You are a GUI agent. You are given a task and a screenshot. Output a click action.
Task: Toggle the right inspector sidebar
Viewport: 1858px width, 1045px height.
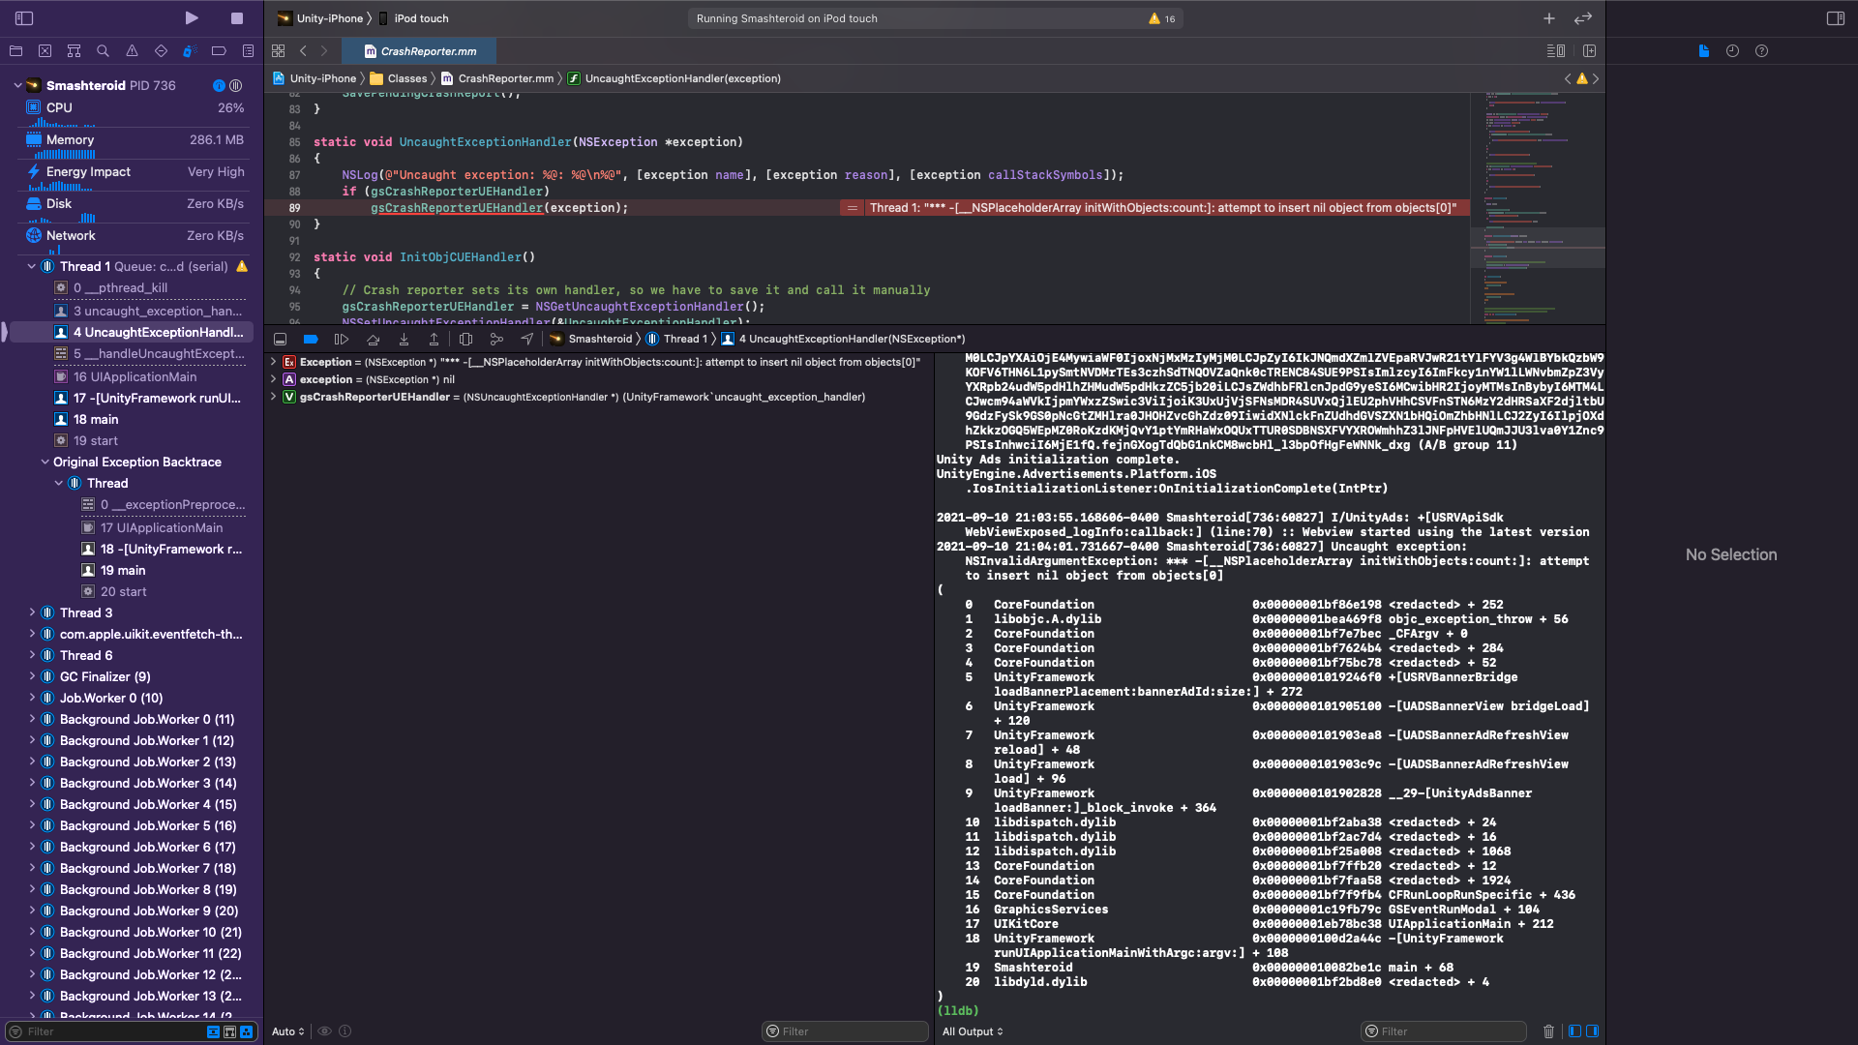[1835, 18]
